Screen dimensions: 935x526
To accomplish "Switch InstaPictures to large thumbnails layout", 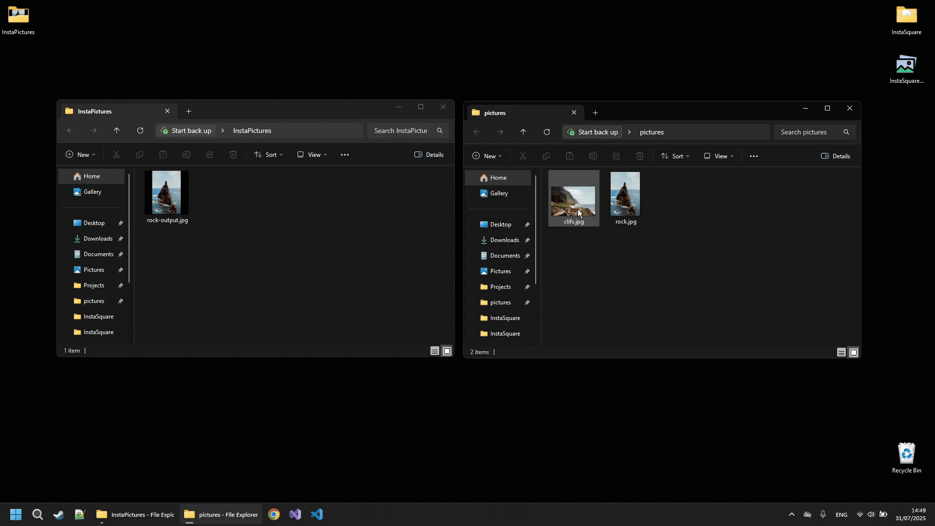I will [447, 350].
